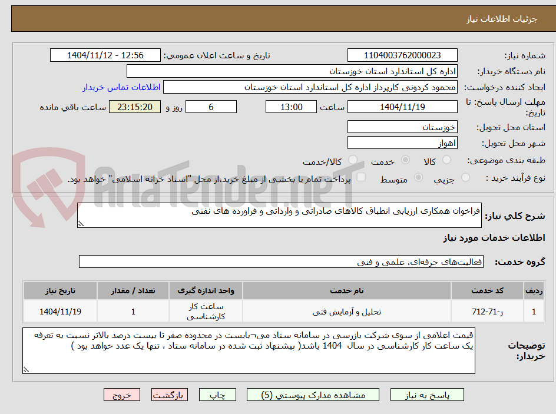
Task: Click the نام خدمت column header
Action: [x=347, y=291]
